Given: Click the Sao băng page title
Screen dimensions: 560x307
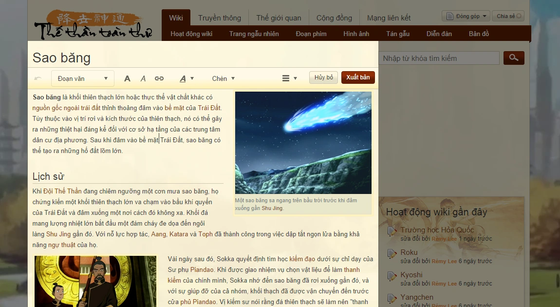Looking at the screenshot, I should 61,58.
